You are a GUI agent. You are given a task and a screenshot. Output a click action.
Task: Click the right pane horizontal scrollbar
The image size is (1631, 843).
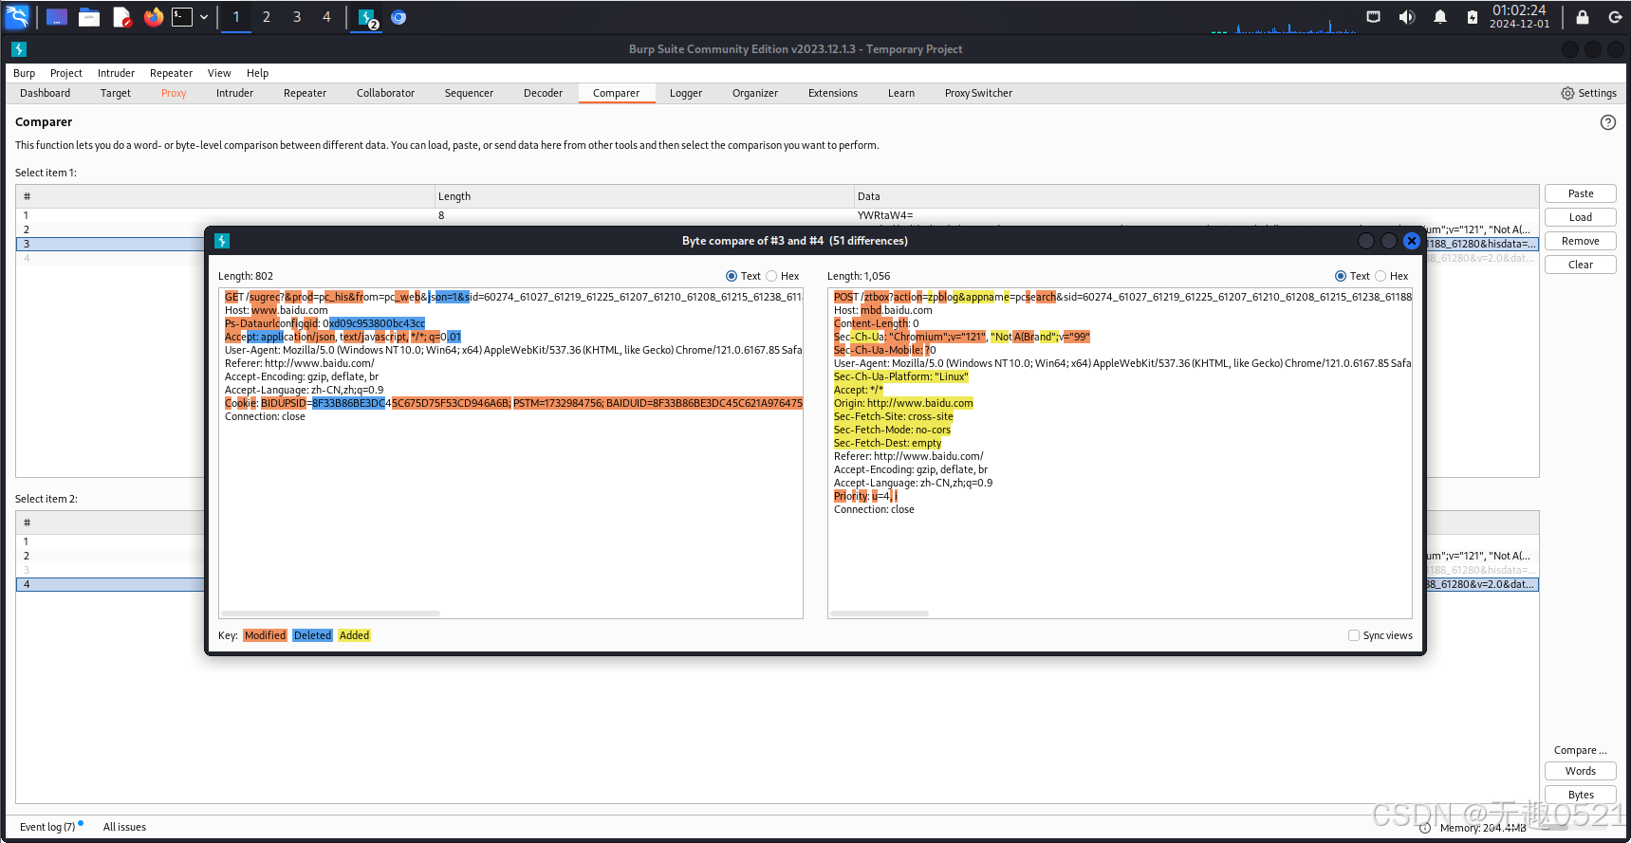click(880, 614)
